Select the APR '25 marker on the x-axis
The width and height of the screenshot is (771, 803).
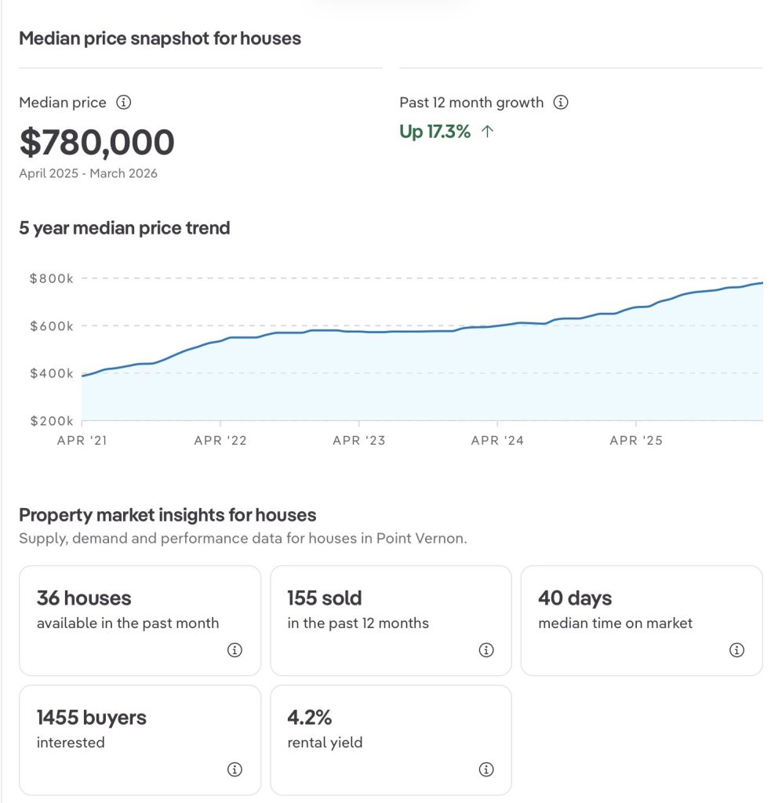pyautogui.click(x=636, y=441)
